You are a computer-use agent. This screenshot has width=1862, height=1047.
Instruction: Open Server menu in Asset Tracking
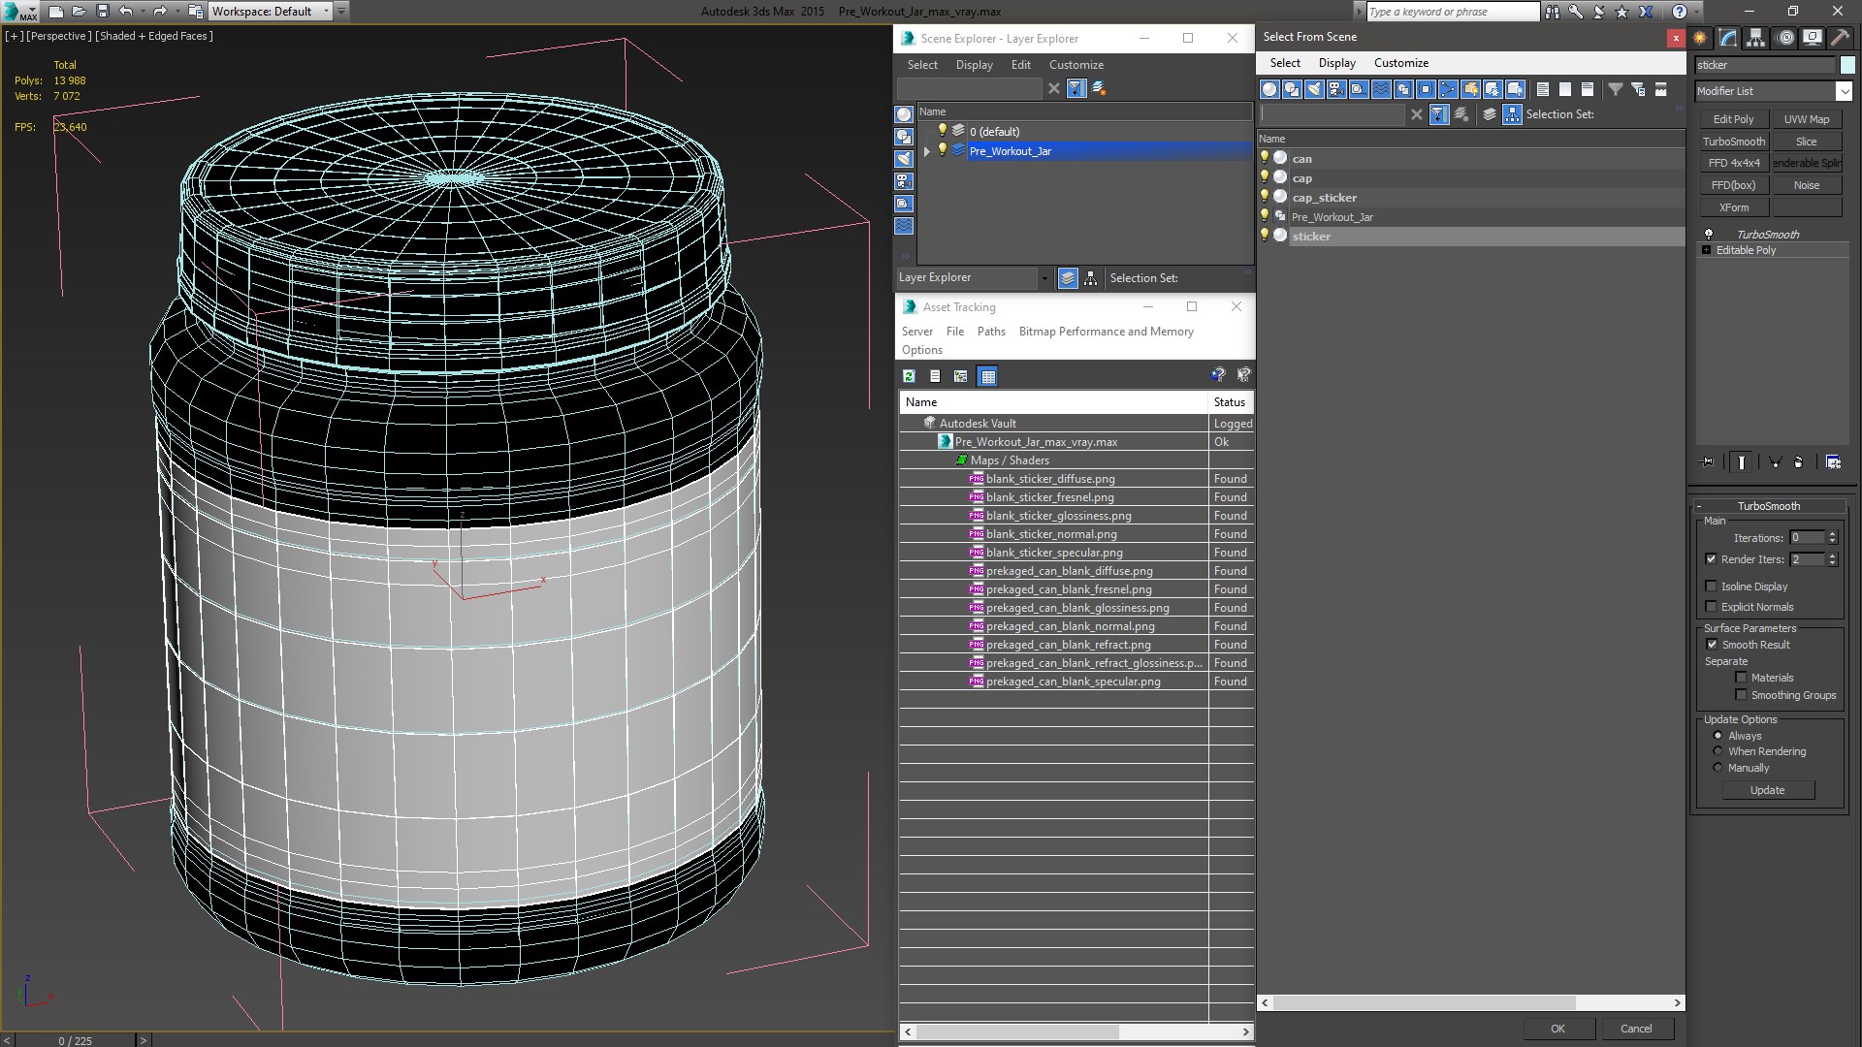(x=916, y=332)
